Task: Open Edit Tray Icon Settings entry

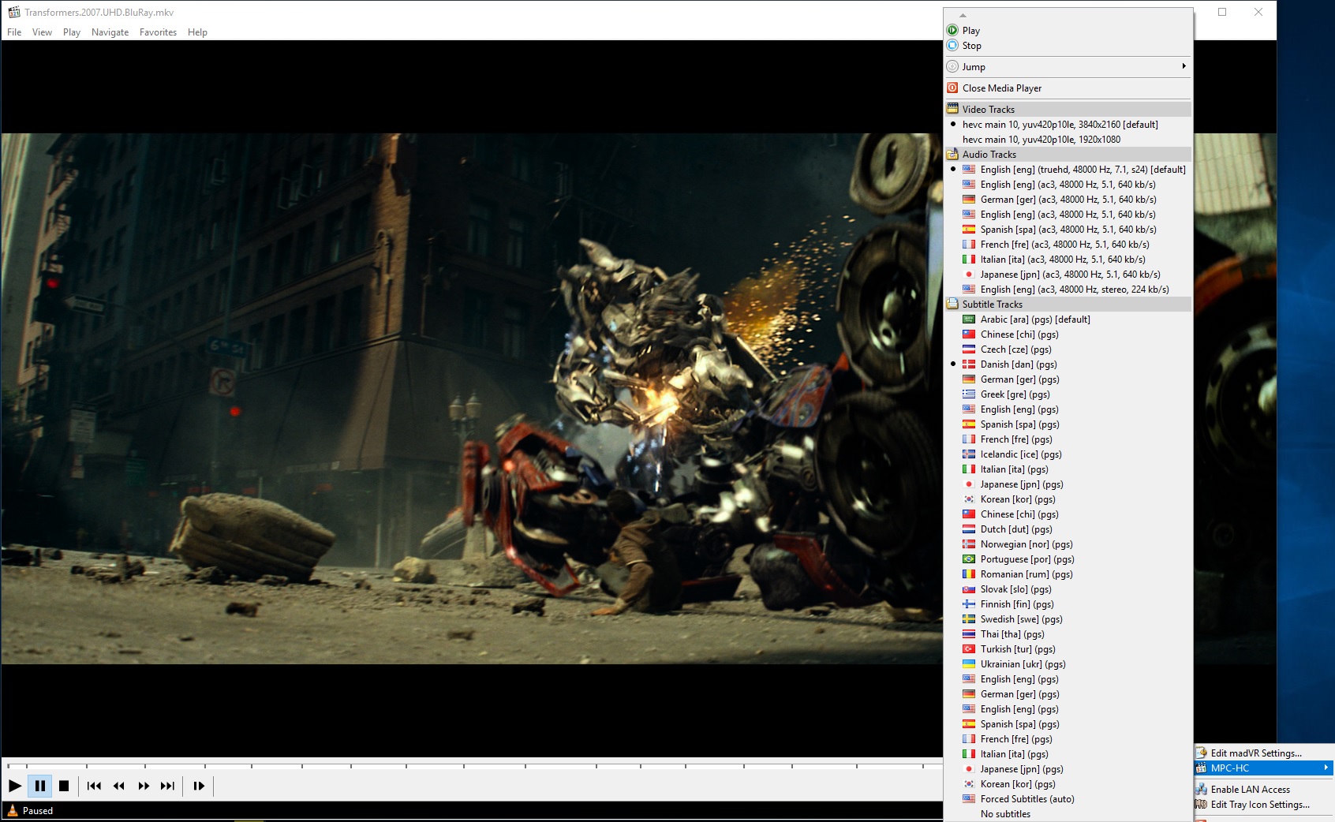Action: pos(1263,805)
